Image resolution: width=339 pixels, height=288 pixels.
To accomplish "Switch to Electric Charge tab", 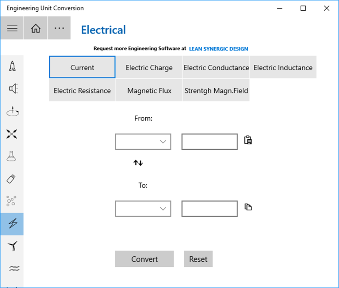I will [149, 67].
